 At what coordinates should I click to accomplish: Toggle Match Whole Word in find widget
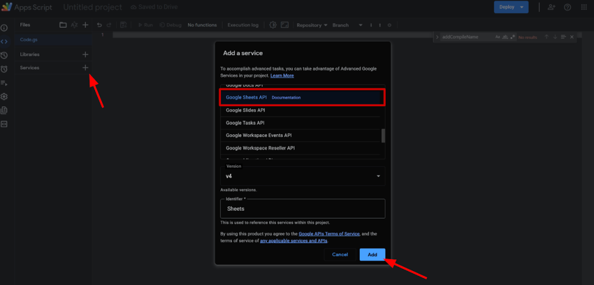[505, 37]
